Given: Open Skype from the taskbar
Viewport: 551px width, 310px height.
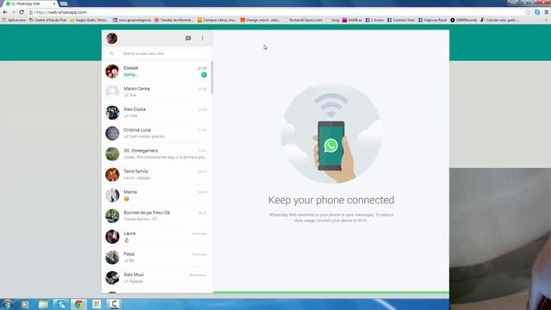Looking at the screenshot, I should [61, 304].
